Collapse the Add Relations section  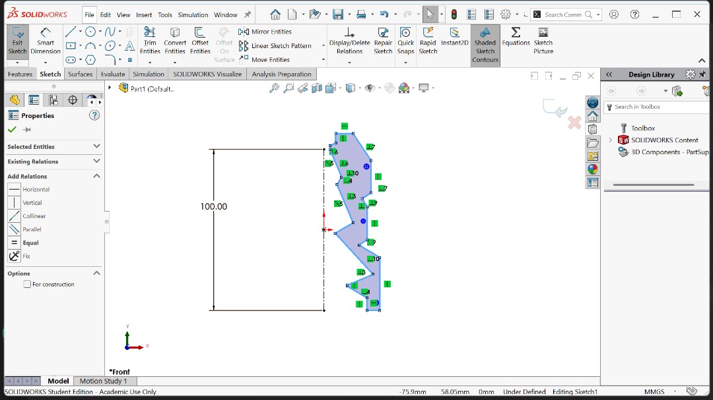96,176
